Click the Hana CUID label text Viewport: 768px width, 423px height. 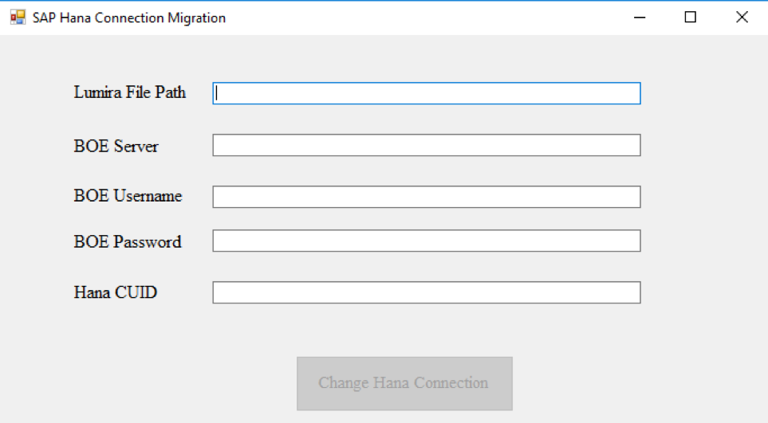click(x=116, y=292)
